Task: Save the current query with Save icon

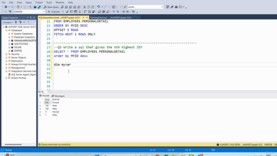Action: [35, 7]
